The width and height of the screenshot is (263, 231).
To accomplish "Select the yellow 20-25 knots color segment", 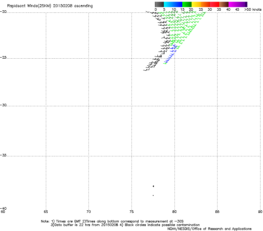I will (x=196, y=4).
